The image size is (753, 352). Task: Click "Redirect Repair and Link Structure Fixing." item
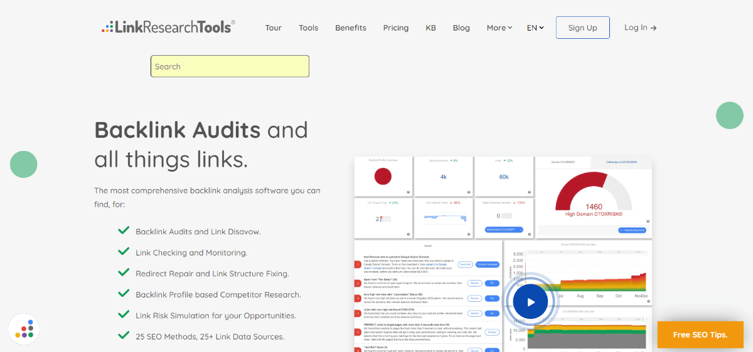tap(212, 274)
